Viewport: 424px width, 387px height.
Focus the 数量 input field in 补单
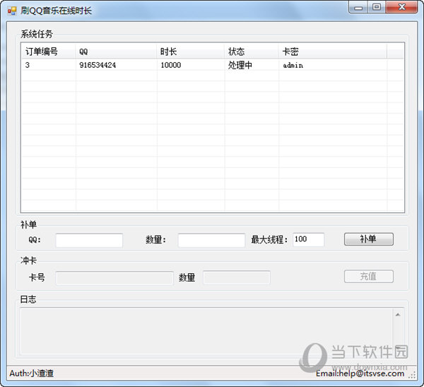[x=211, y=240]
